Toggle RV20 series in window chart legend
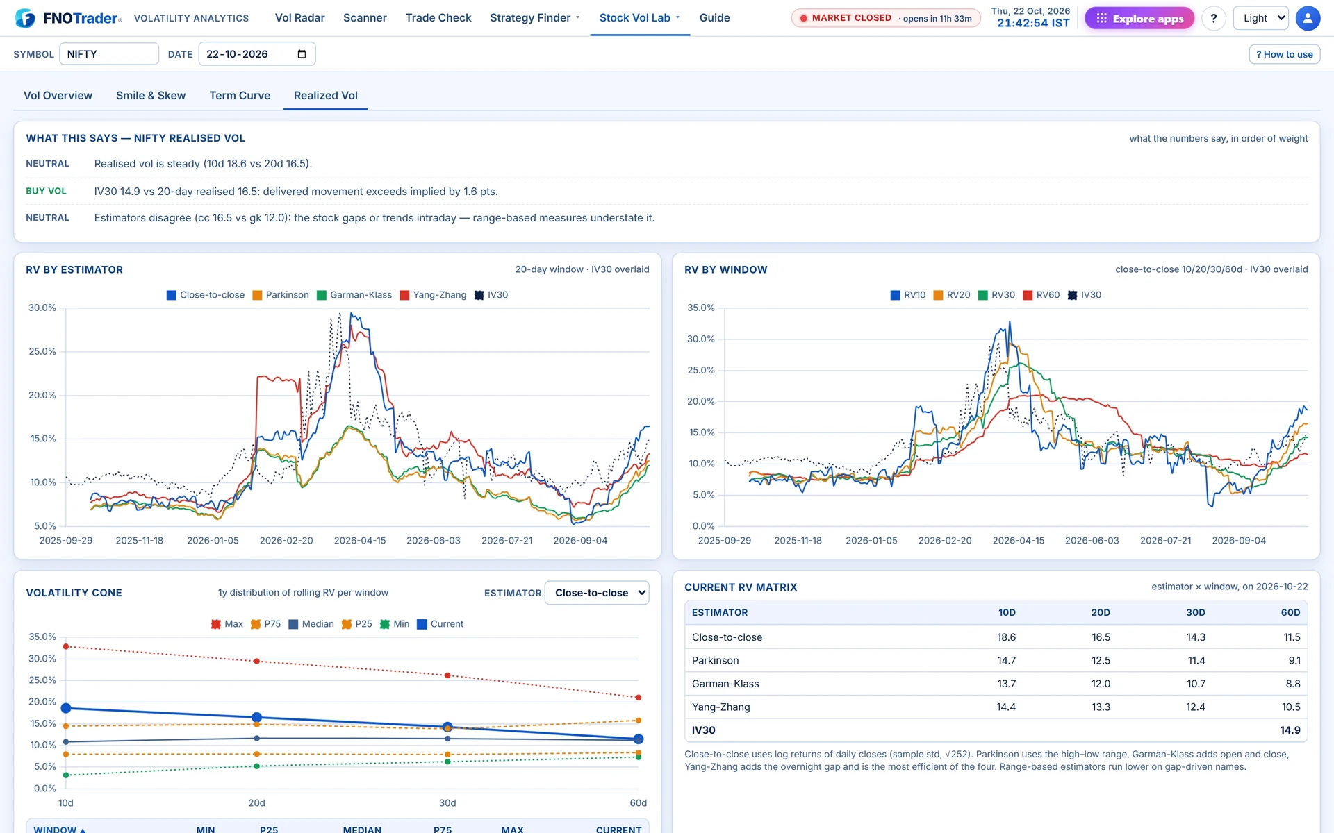 (x=952, y=295)
